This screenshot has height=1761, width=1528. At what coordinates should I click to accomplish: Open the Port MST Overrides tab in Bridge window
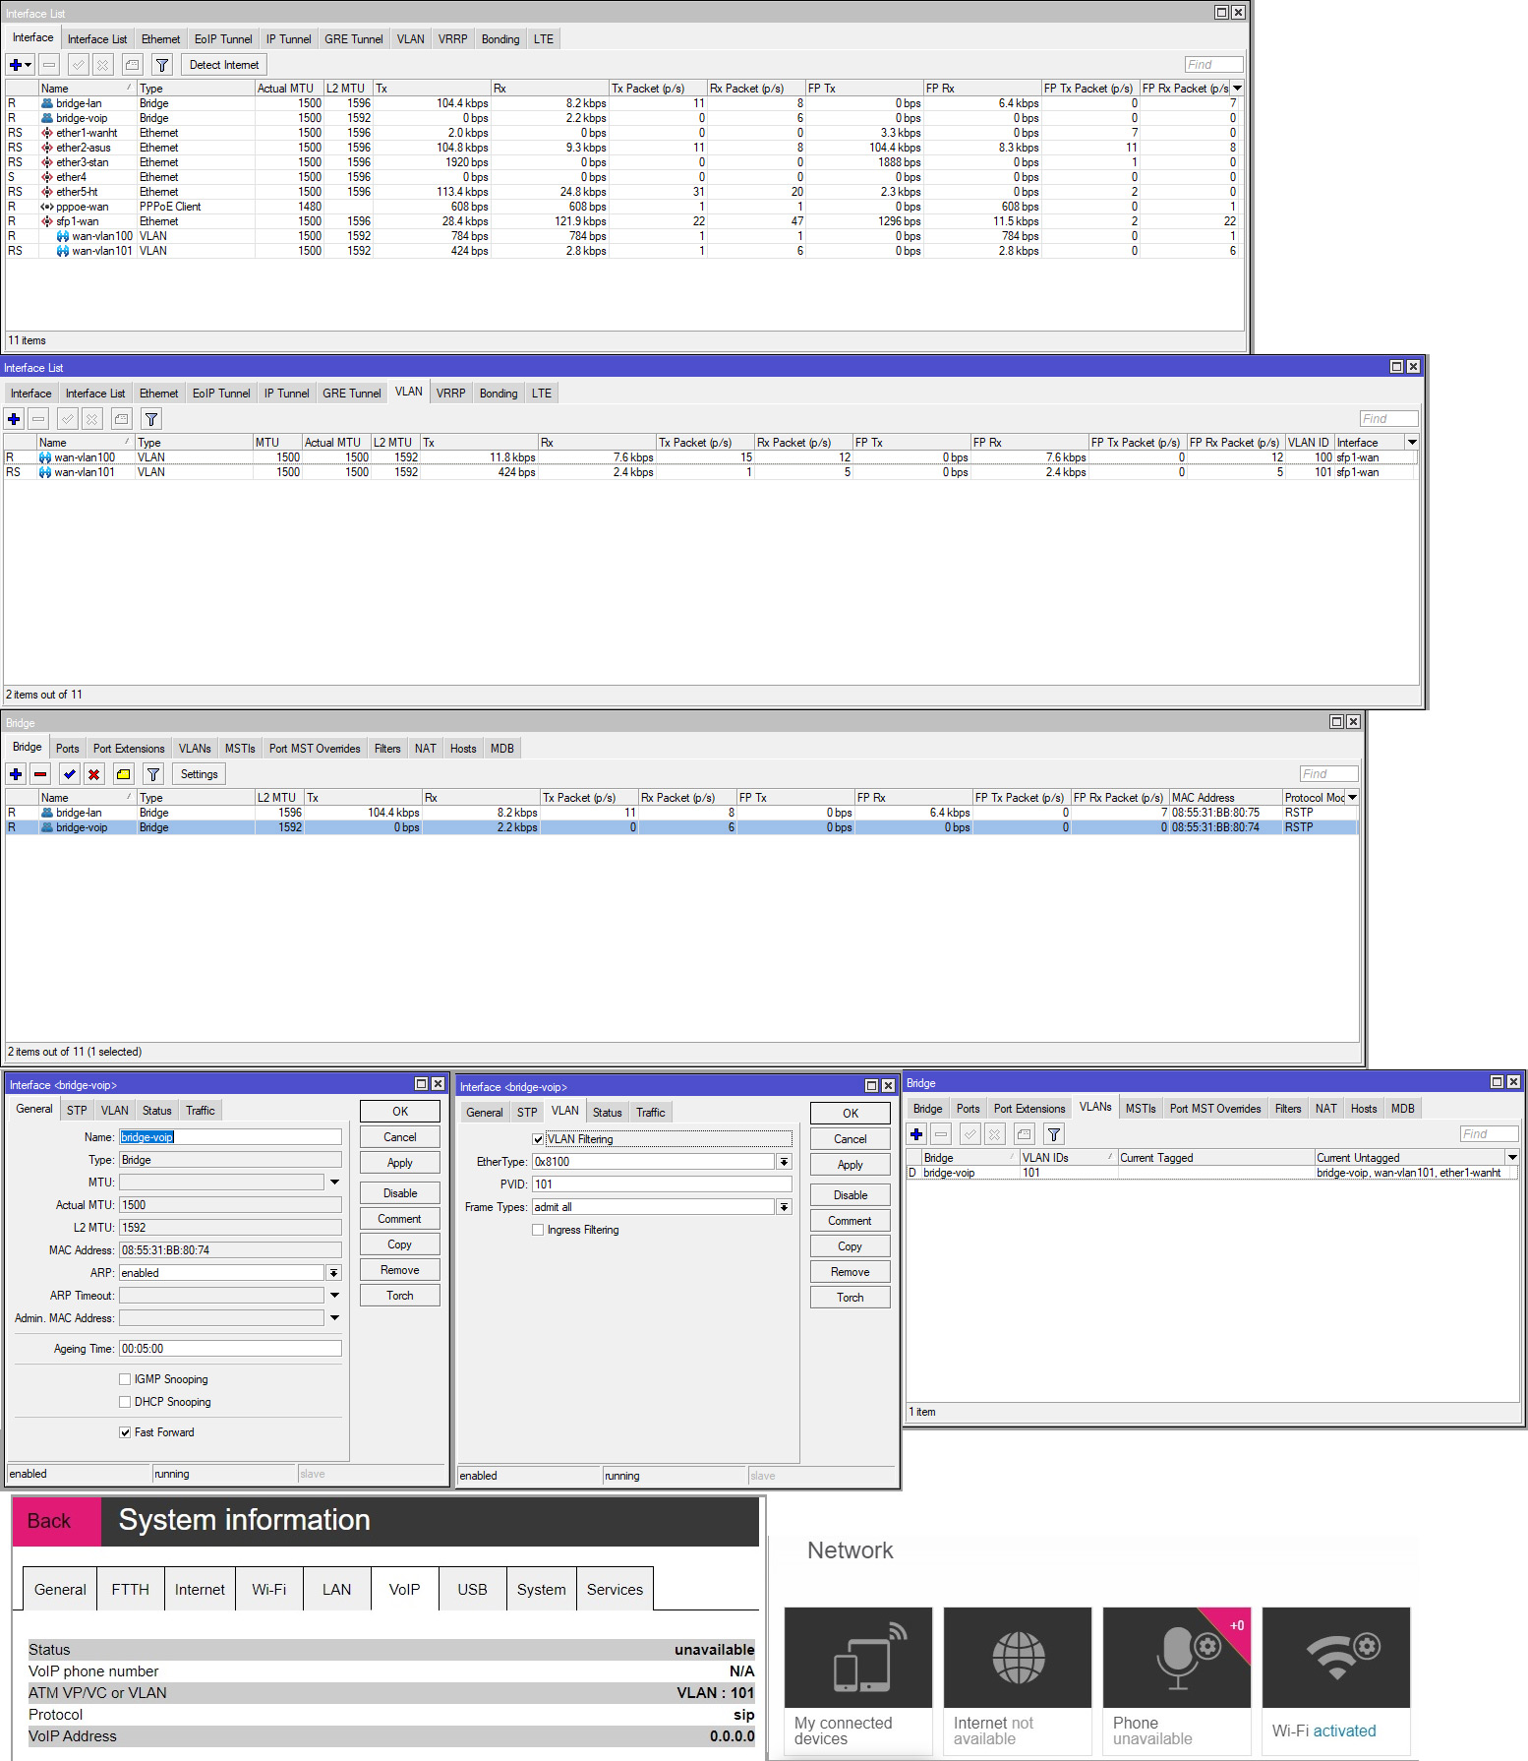tap(315, 749)
